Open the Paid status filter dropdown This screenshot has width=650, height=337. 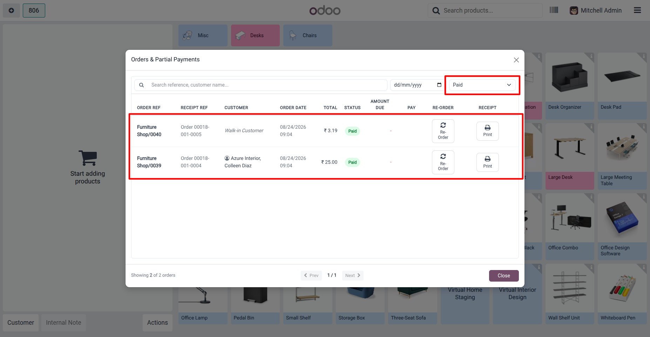point(482,85)
